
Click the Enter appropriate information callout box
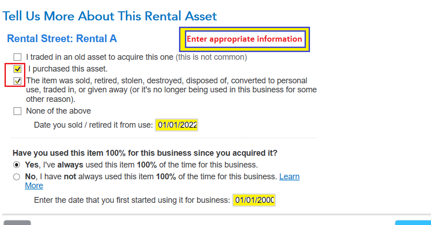[244, 39]
